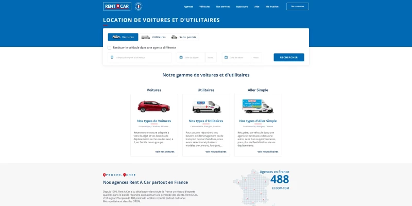Open the Espace pro menu
The height and width of the screenshot is (206, 412).
click(242, 7)
